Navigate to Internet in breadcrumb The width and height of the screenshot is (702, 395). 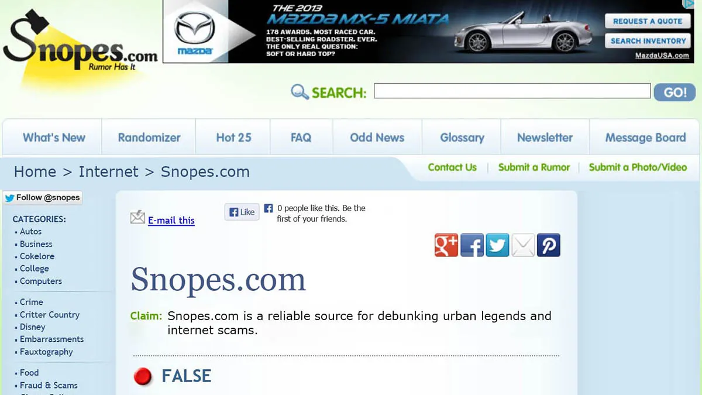click(108, 171)
